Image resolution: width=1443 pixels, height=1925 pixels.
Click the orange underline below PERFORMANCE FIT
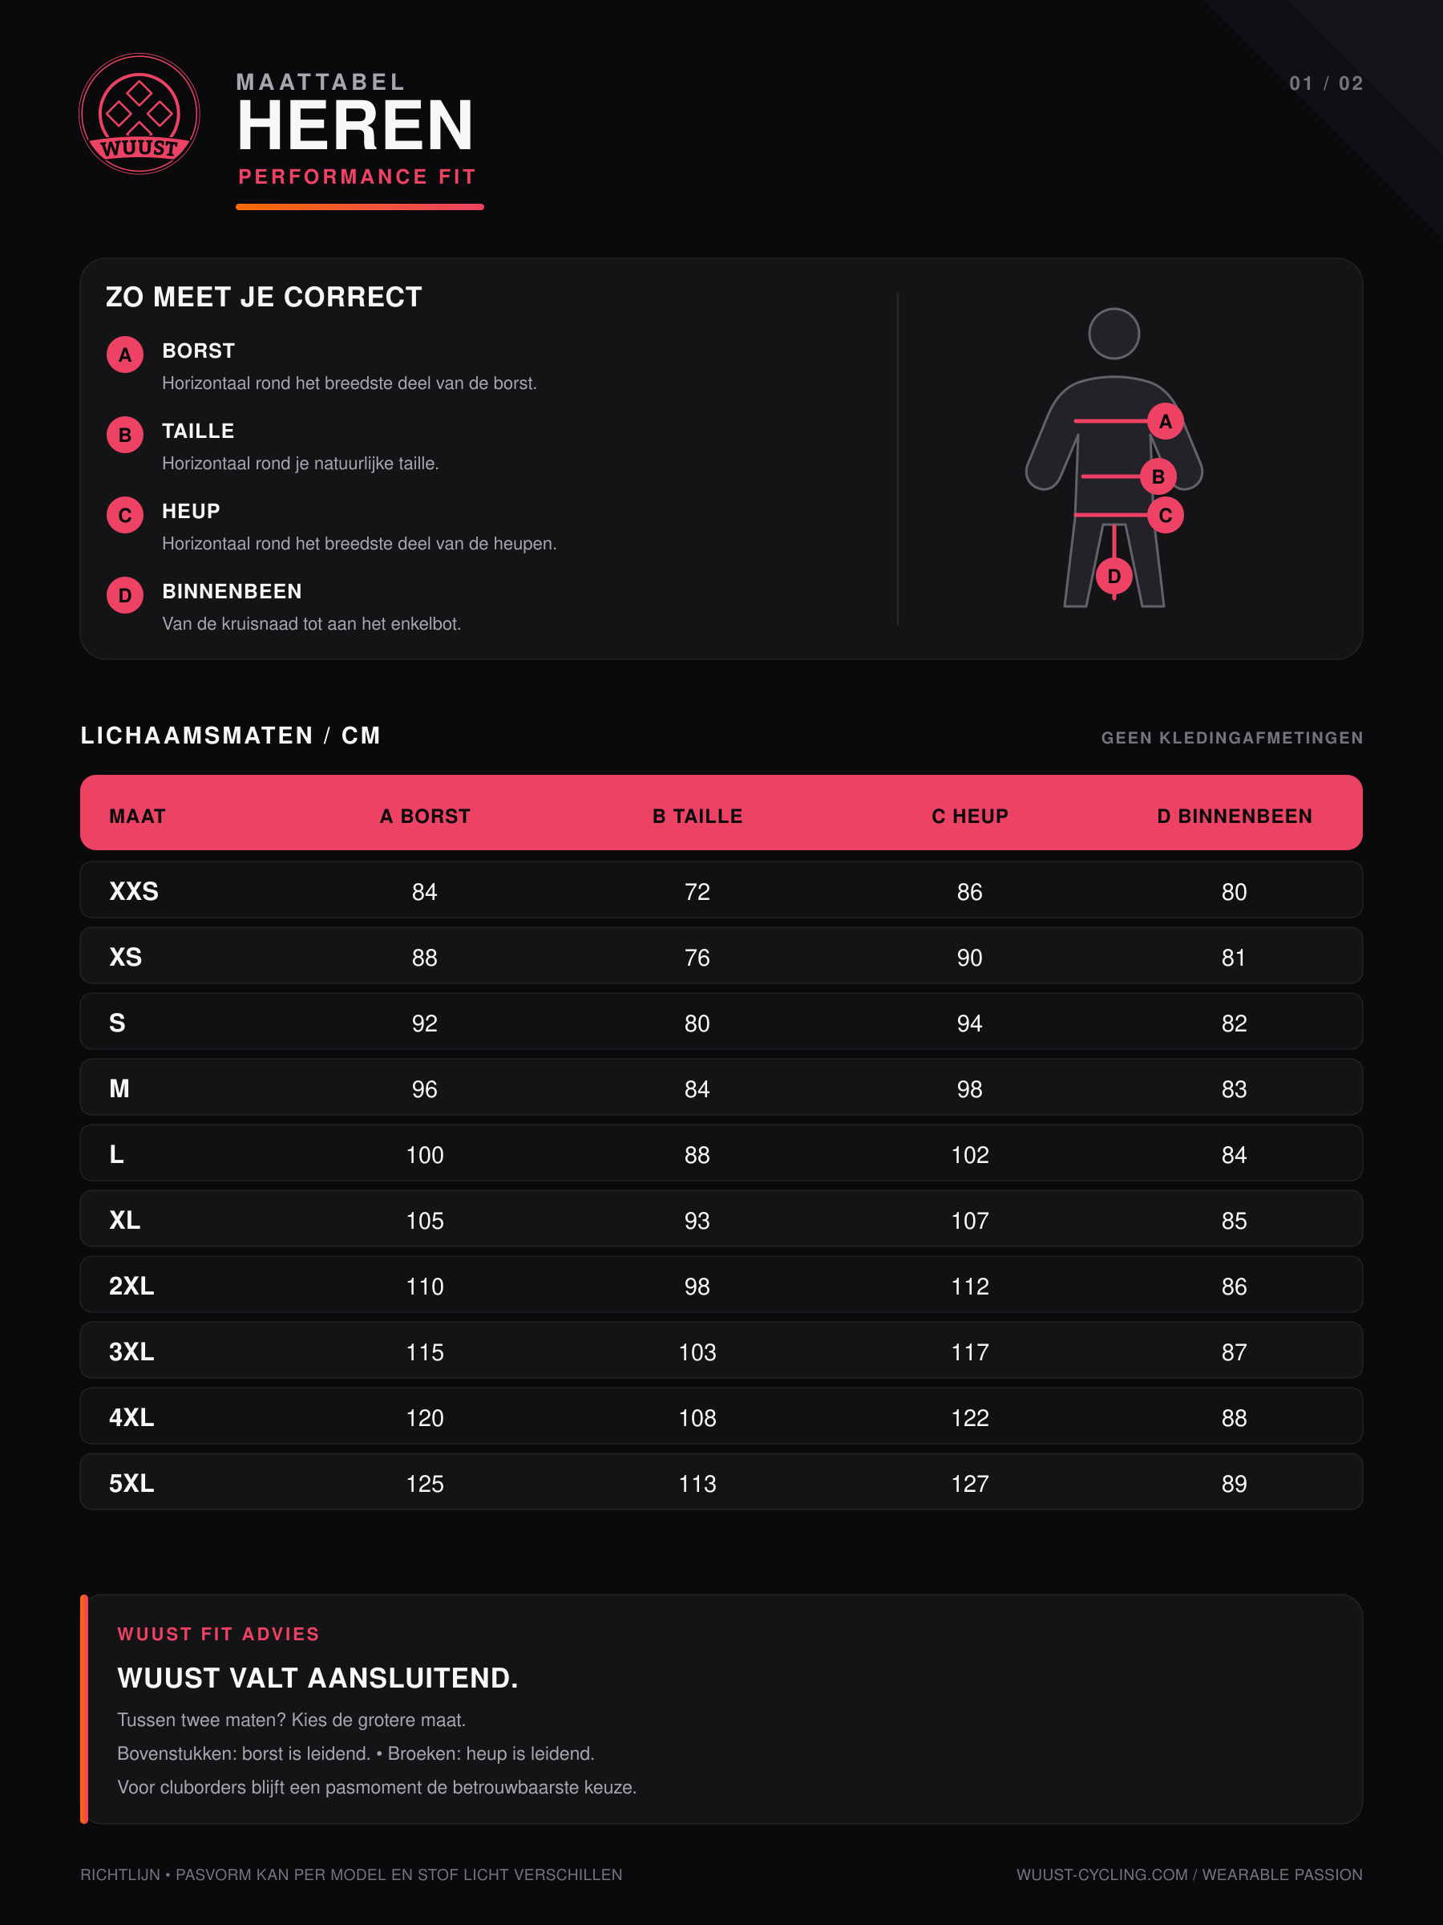359,207
